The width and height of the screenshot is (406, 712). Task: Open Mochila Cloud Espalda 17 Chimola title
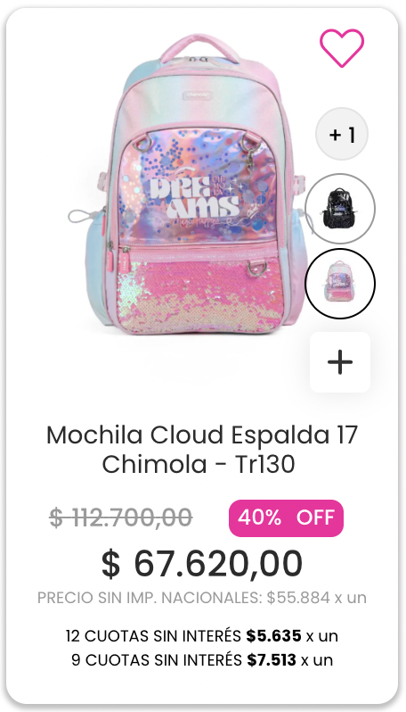tap(202, 450)
